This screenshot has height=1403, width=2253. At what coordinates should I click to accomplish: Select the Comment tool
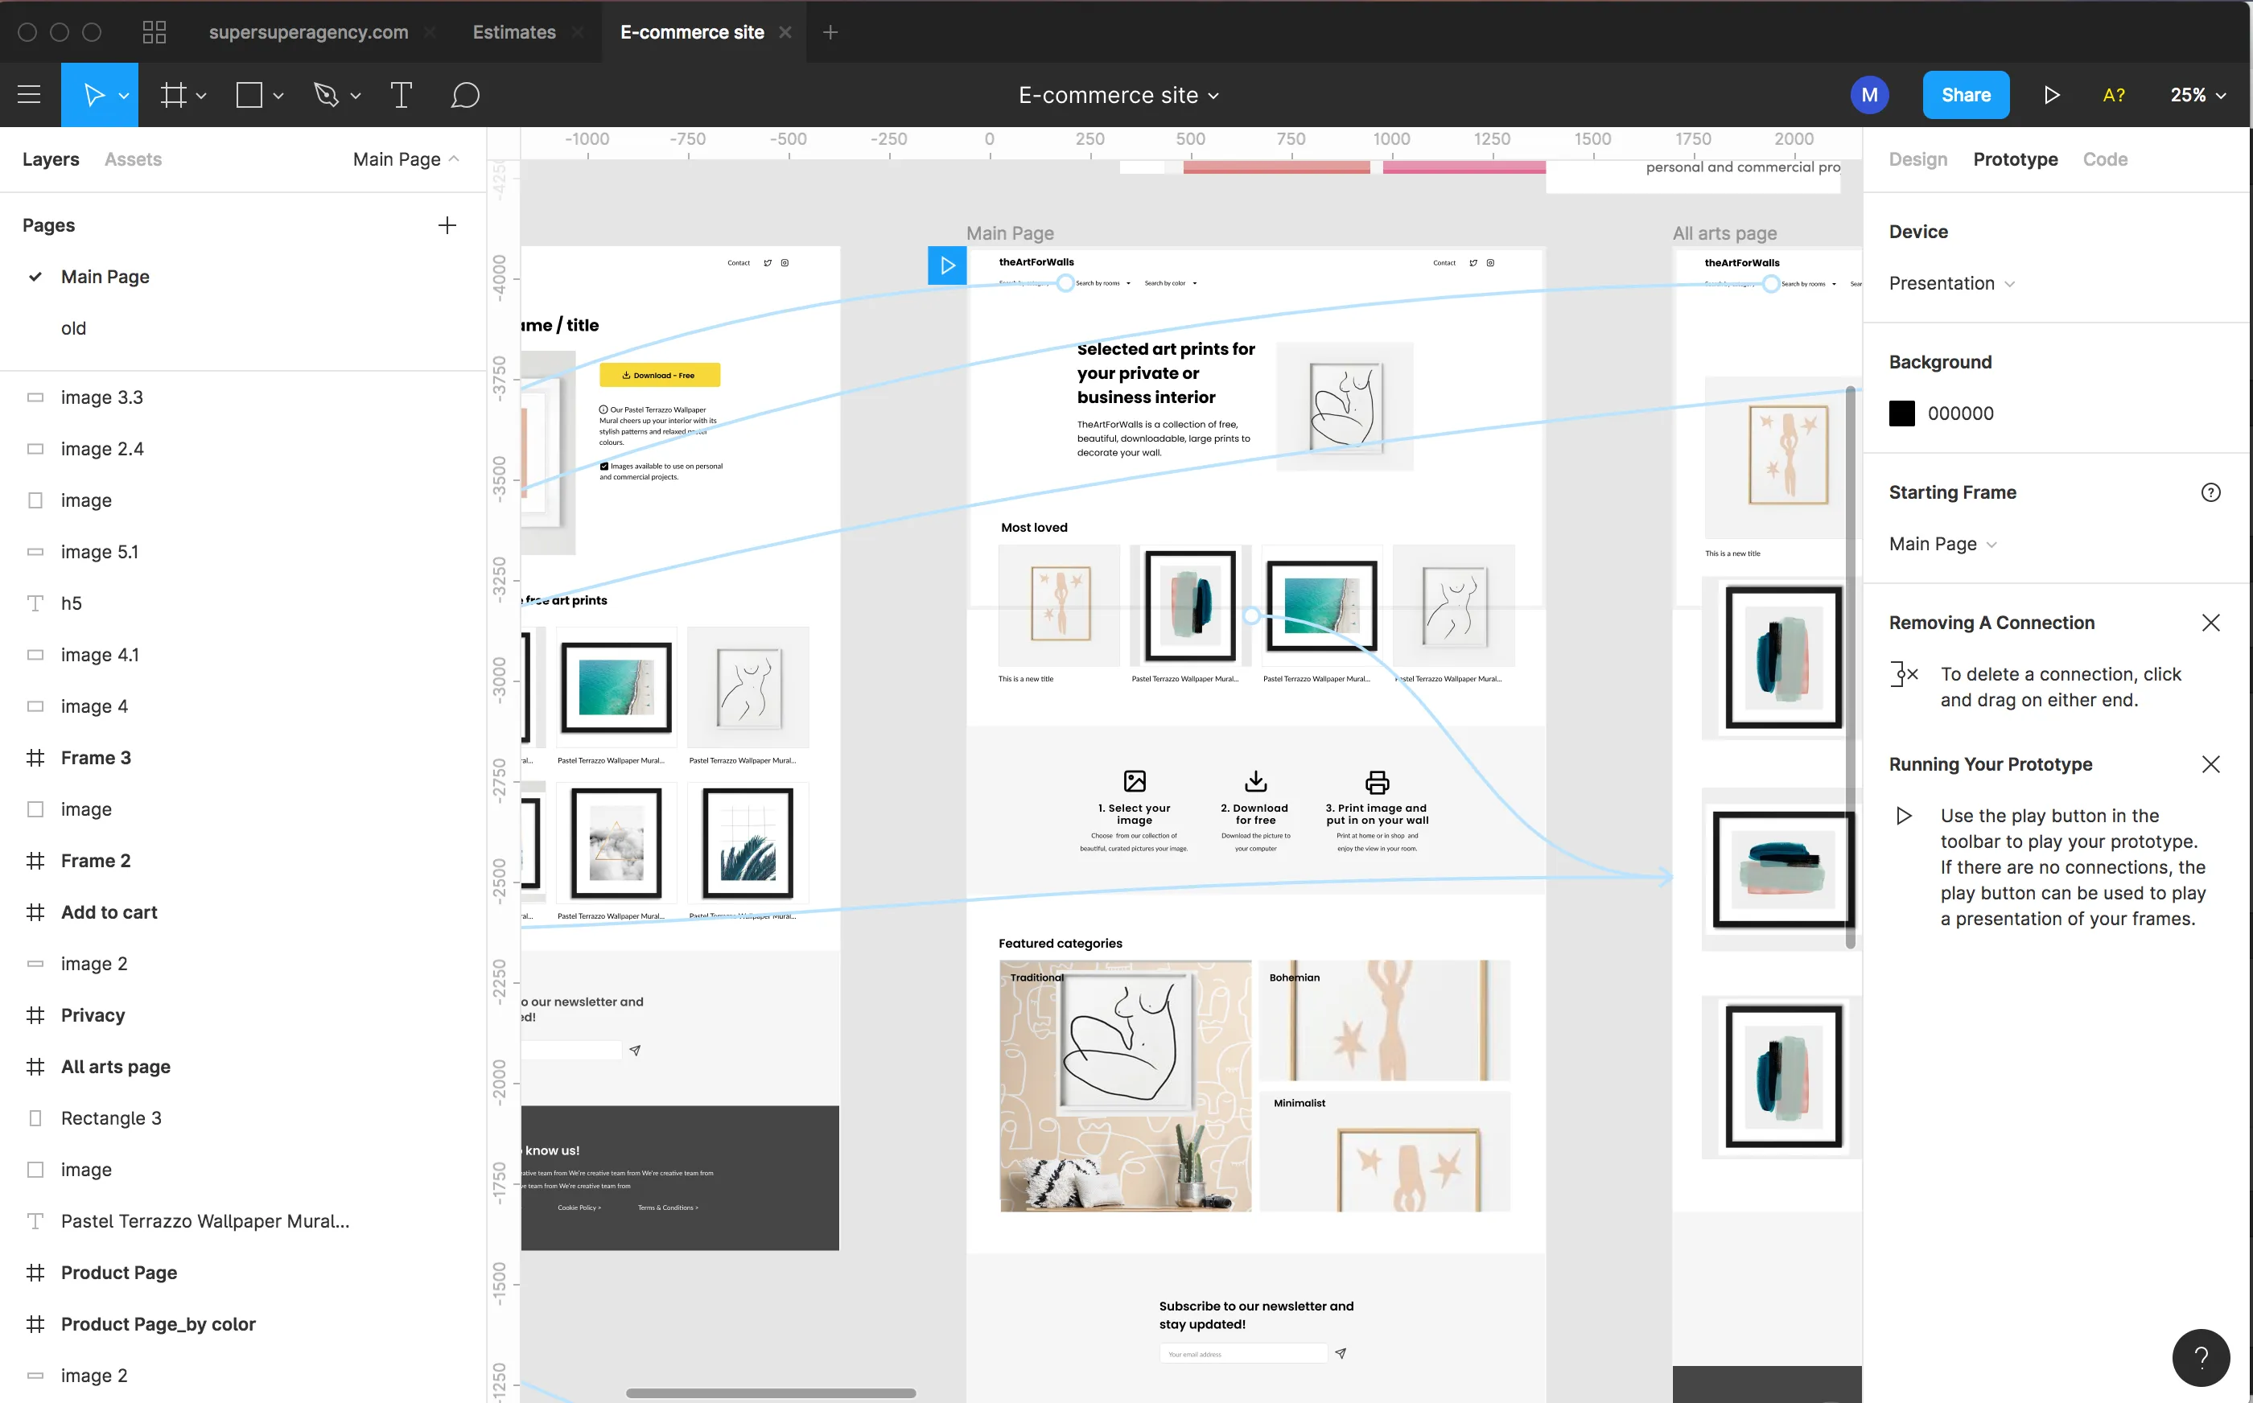point(465,95)
